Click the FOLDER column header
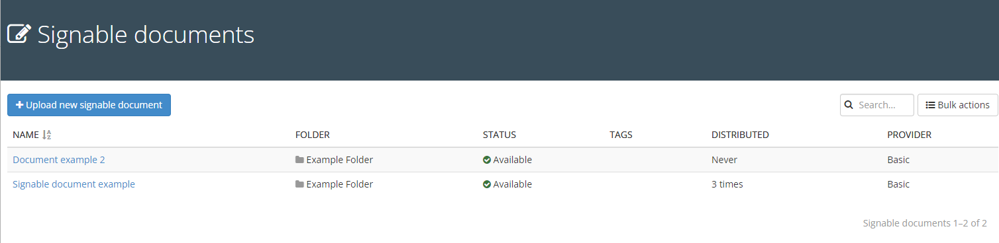 [313, 135]
